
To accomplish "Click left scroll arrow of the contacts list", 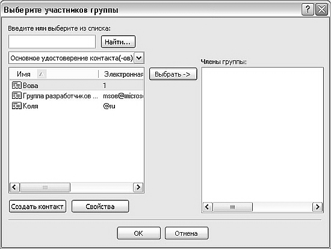I will [14, 188].
